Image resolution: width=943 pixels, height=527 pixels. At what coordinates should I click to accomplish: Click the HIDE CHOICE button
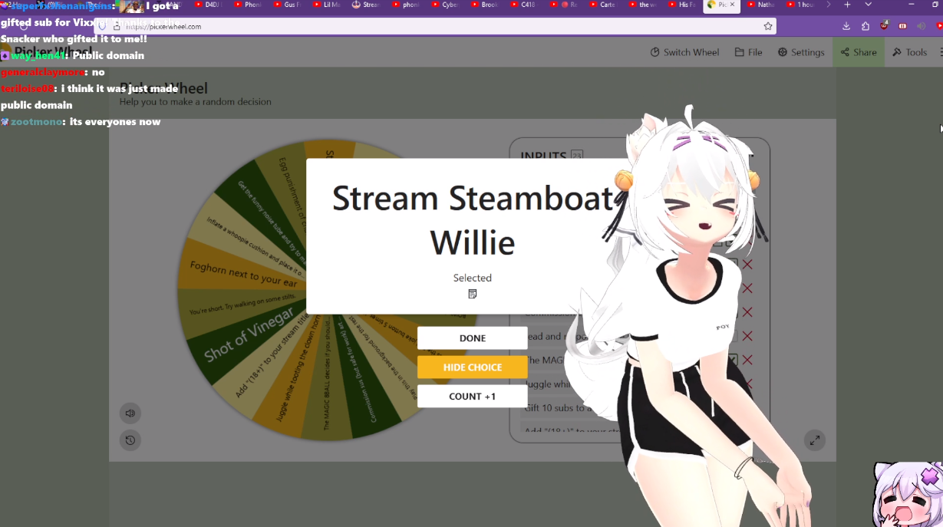[472, 367]
